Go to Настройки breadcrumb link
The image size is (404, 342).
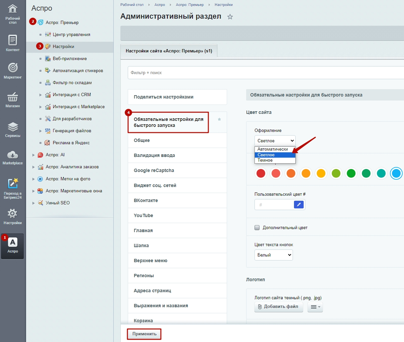tap(224, 5)
